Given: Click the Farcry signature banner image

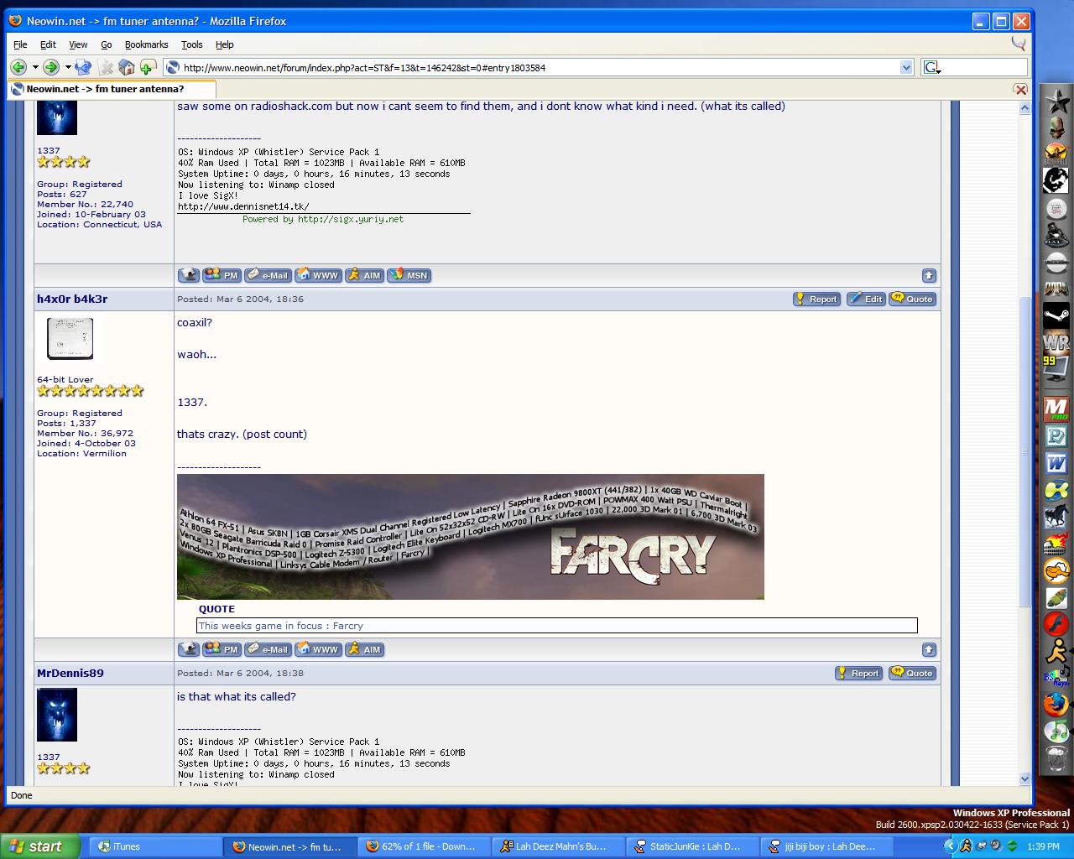Looking at the screenshot, I should point(471,537).
